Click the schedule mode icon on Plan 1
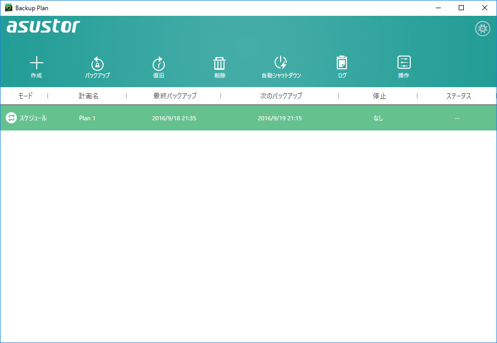 (11, 118)
